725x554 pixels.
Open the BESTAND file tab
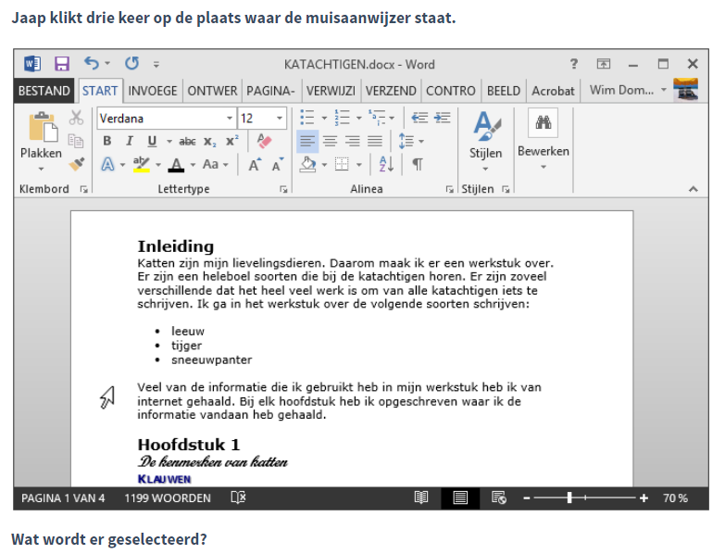44,91
